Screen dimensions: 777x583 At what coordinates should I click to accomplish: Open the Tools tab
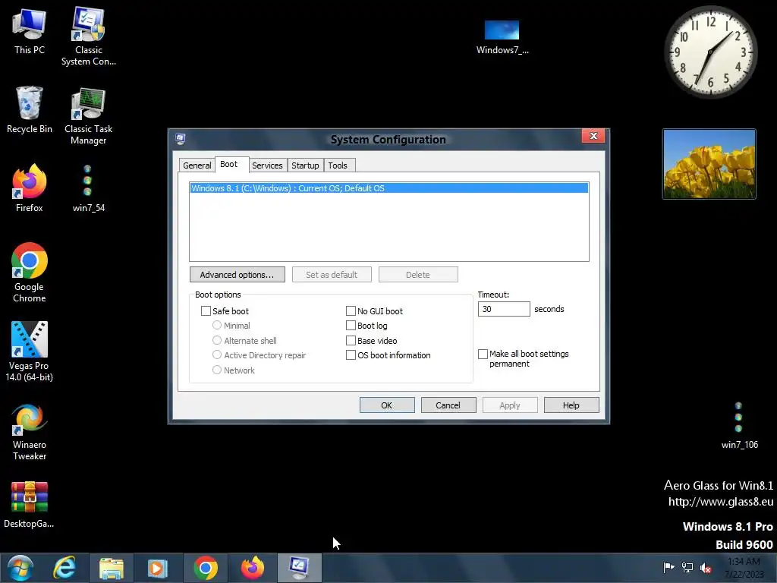coord(338,165)
